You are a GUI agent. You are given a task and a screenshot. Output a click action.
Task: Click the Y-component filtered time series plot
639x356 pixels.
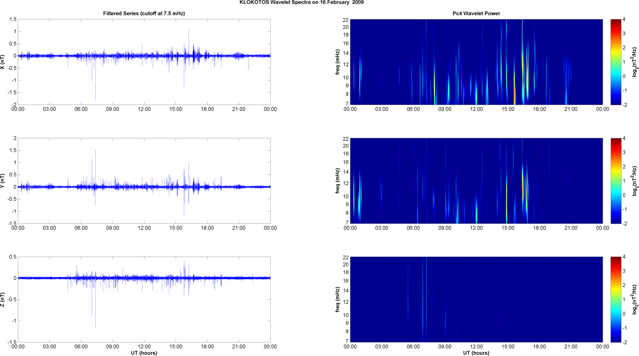point(144,181)
